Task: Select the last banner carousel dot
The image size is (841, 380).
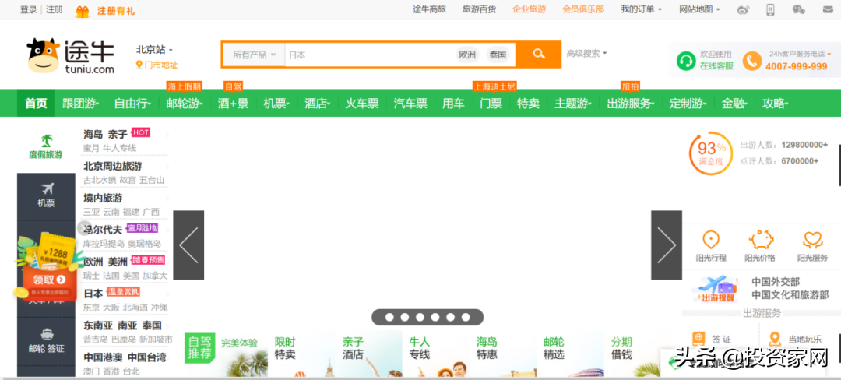Action: (x=466, y=317)
